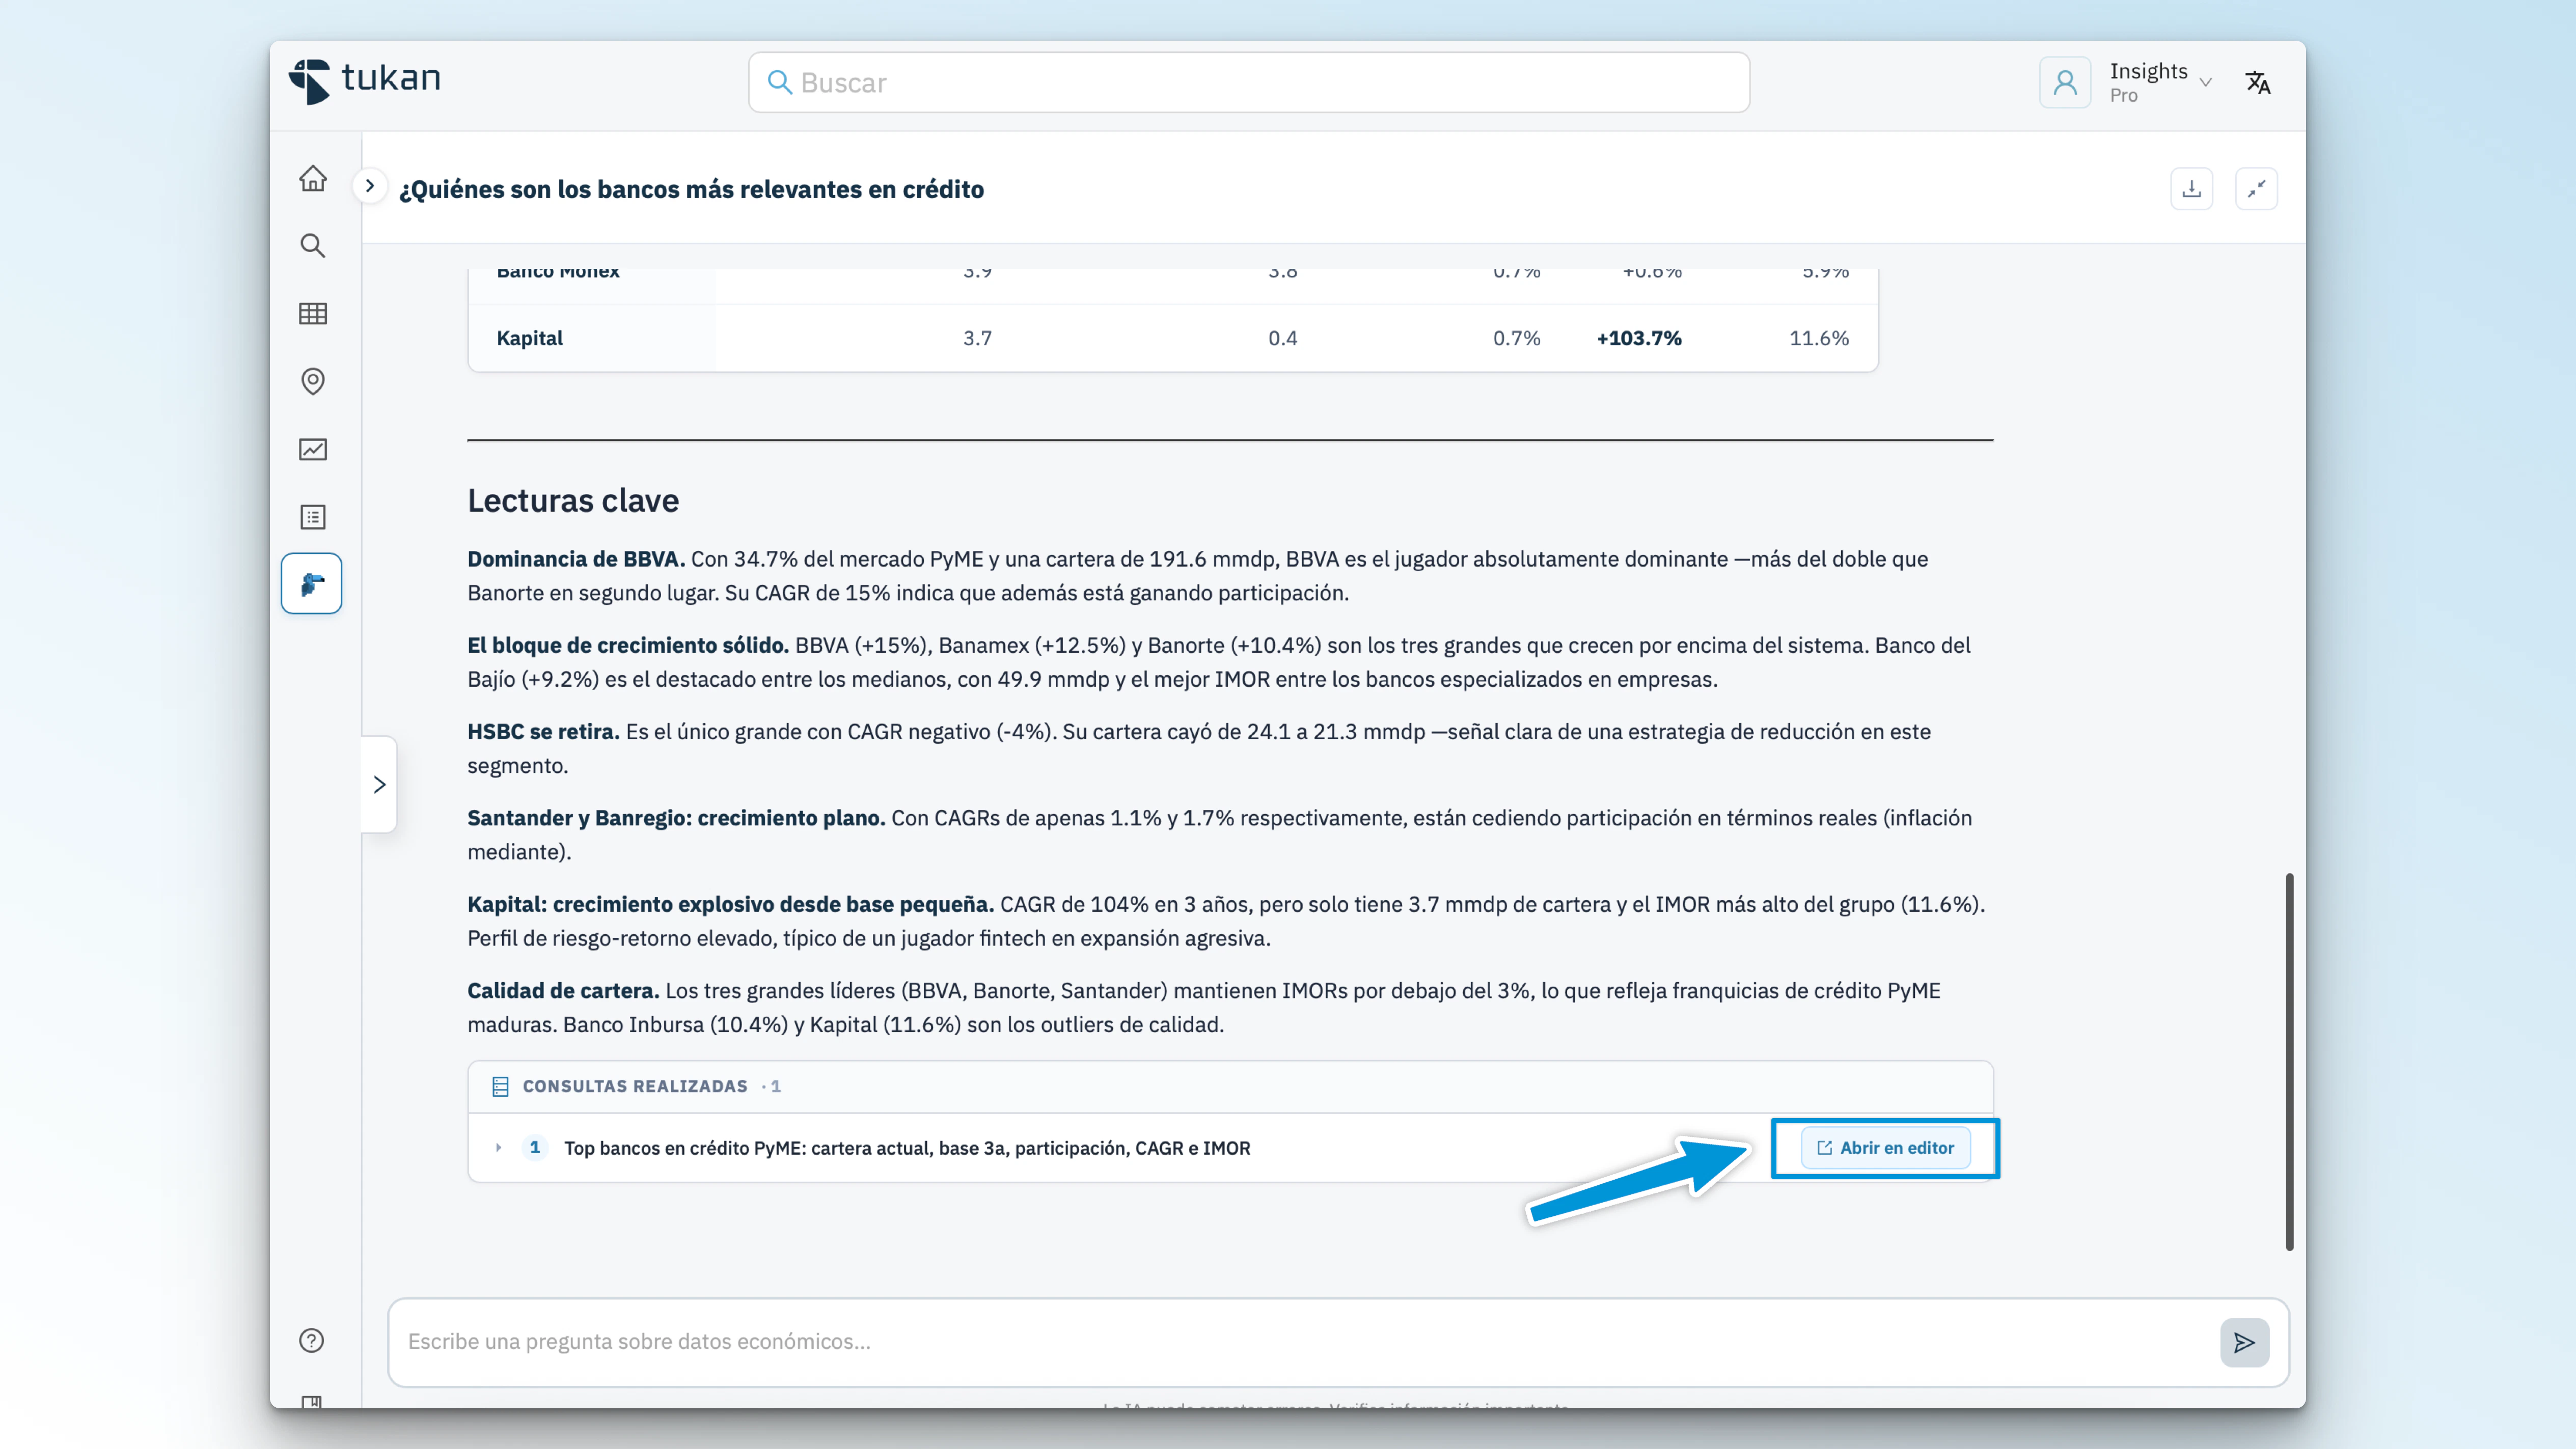Expand the chevron beside the conversation title
The width and height of the screenshot is (2576, 1449).
pos(370,186)
